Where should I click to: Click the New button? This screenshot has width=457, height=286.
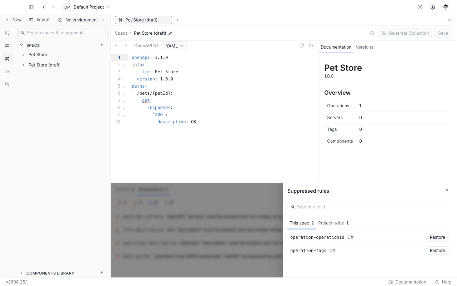tap(14, 20)
